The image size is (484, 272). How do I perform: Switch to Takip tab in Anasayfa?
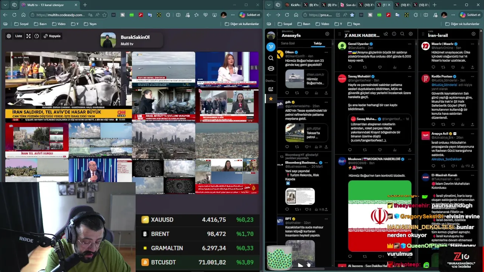(x=318, y=43)
